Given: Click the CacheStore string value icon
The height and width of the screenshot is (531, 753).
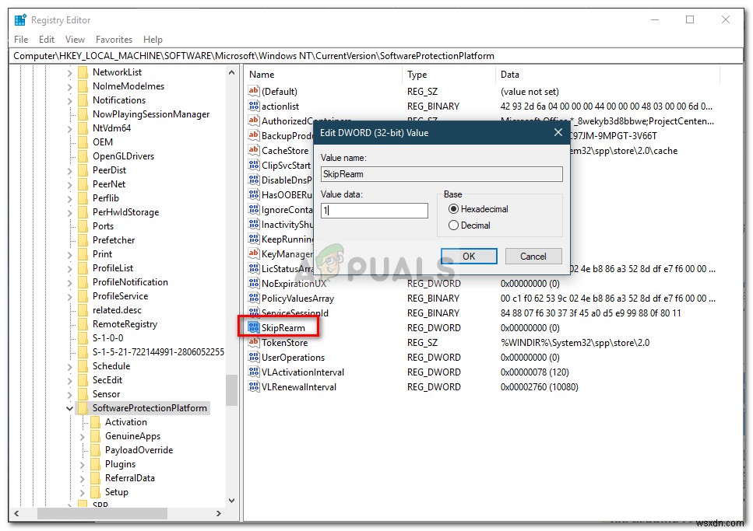Looking at the screenshot, I should click(254, 150).
